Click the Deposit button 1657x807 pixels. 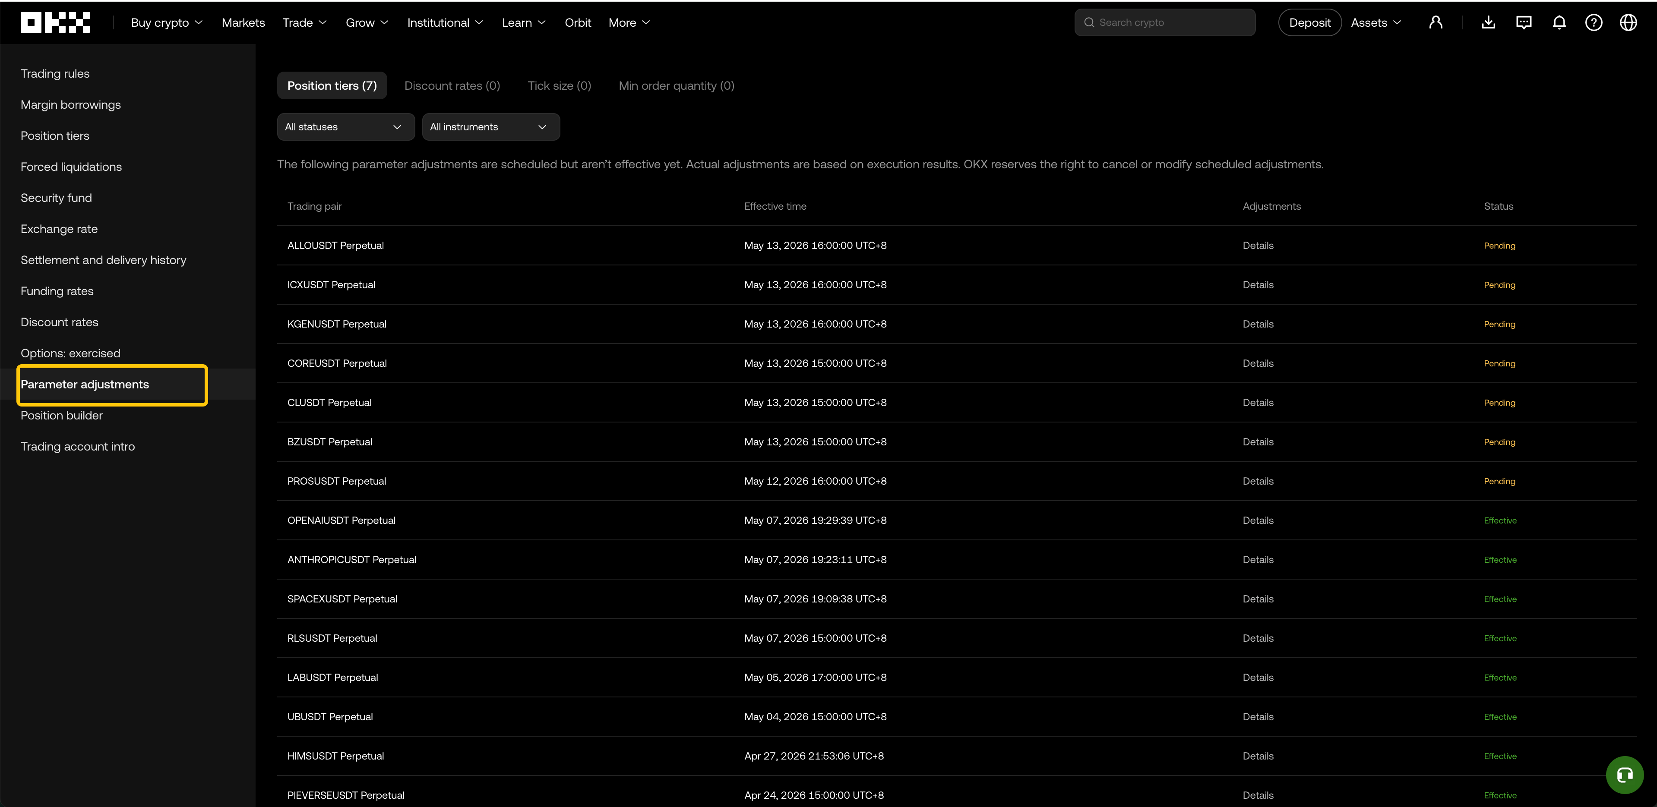(x=1309, y=22)
